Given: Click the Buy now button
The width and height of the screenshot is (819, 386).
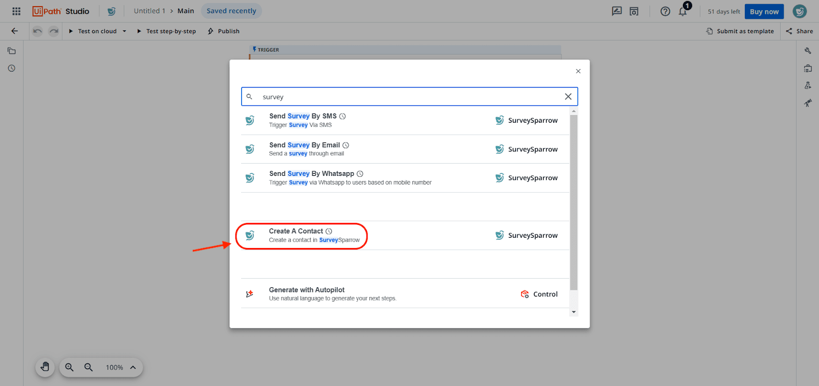Looking at the screenshot, I should [x=764, y=11].
